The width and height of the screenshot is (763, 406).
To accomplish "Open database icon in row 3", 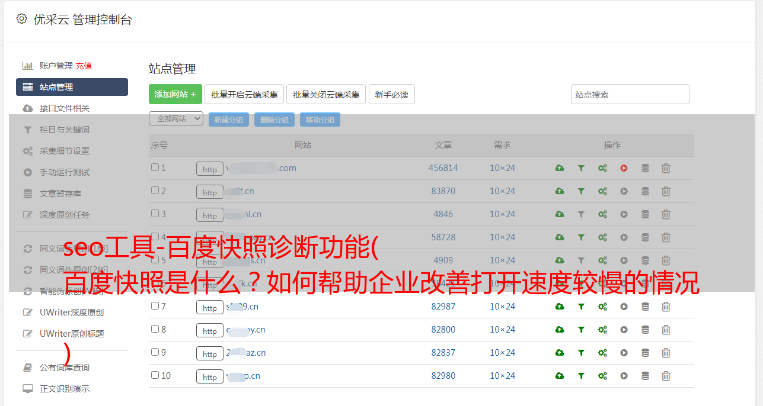I will coord(645,214).
